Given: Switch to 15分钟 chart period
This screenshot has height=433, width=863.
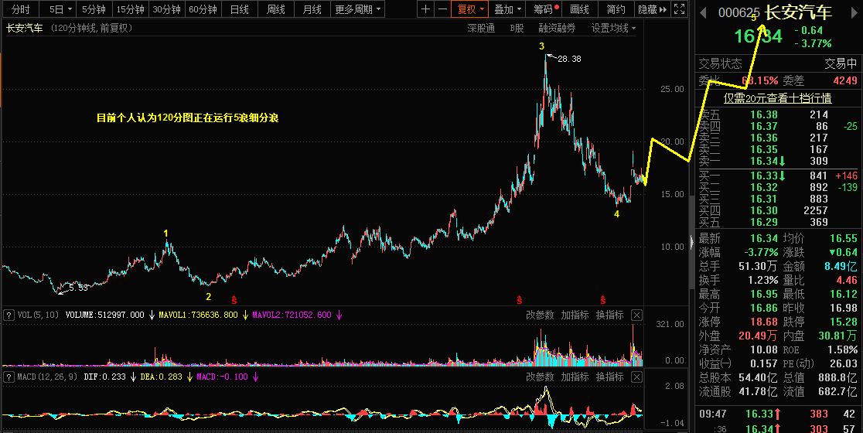Looking at the screenshot, I should pos(131,9).
